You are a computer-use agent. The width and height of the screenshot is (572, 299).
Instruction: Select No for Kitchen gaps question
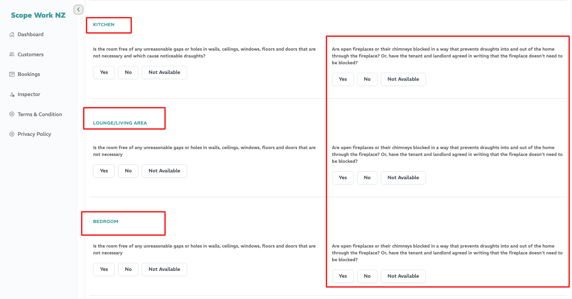(x=128, y=72)
